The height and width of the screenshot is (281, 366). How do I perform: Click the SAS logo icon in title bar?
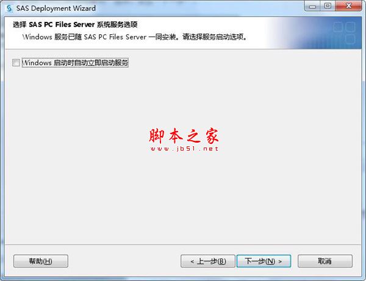coord(9,9)
